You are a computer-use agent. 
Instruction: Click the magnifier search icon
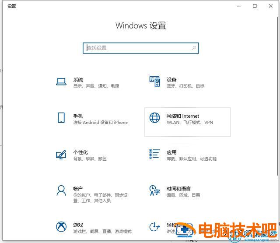pos(194,48)
